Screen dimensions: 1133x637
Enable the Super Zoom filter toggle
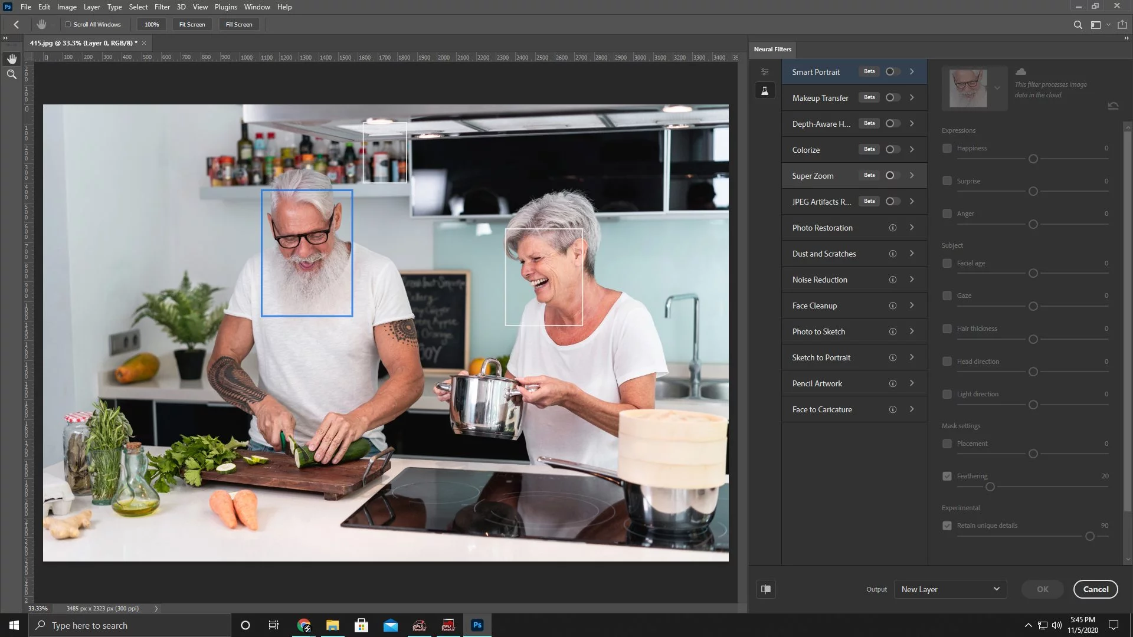point(893,175)
